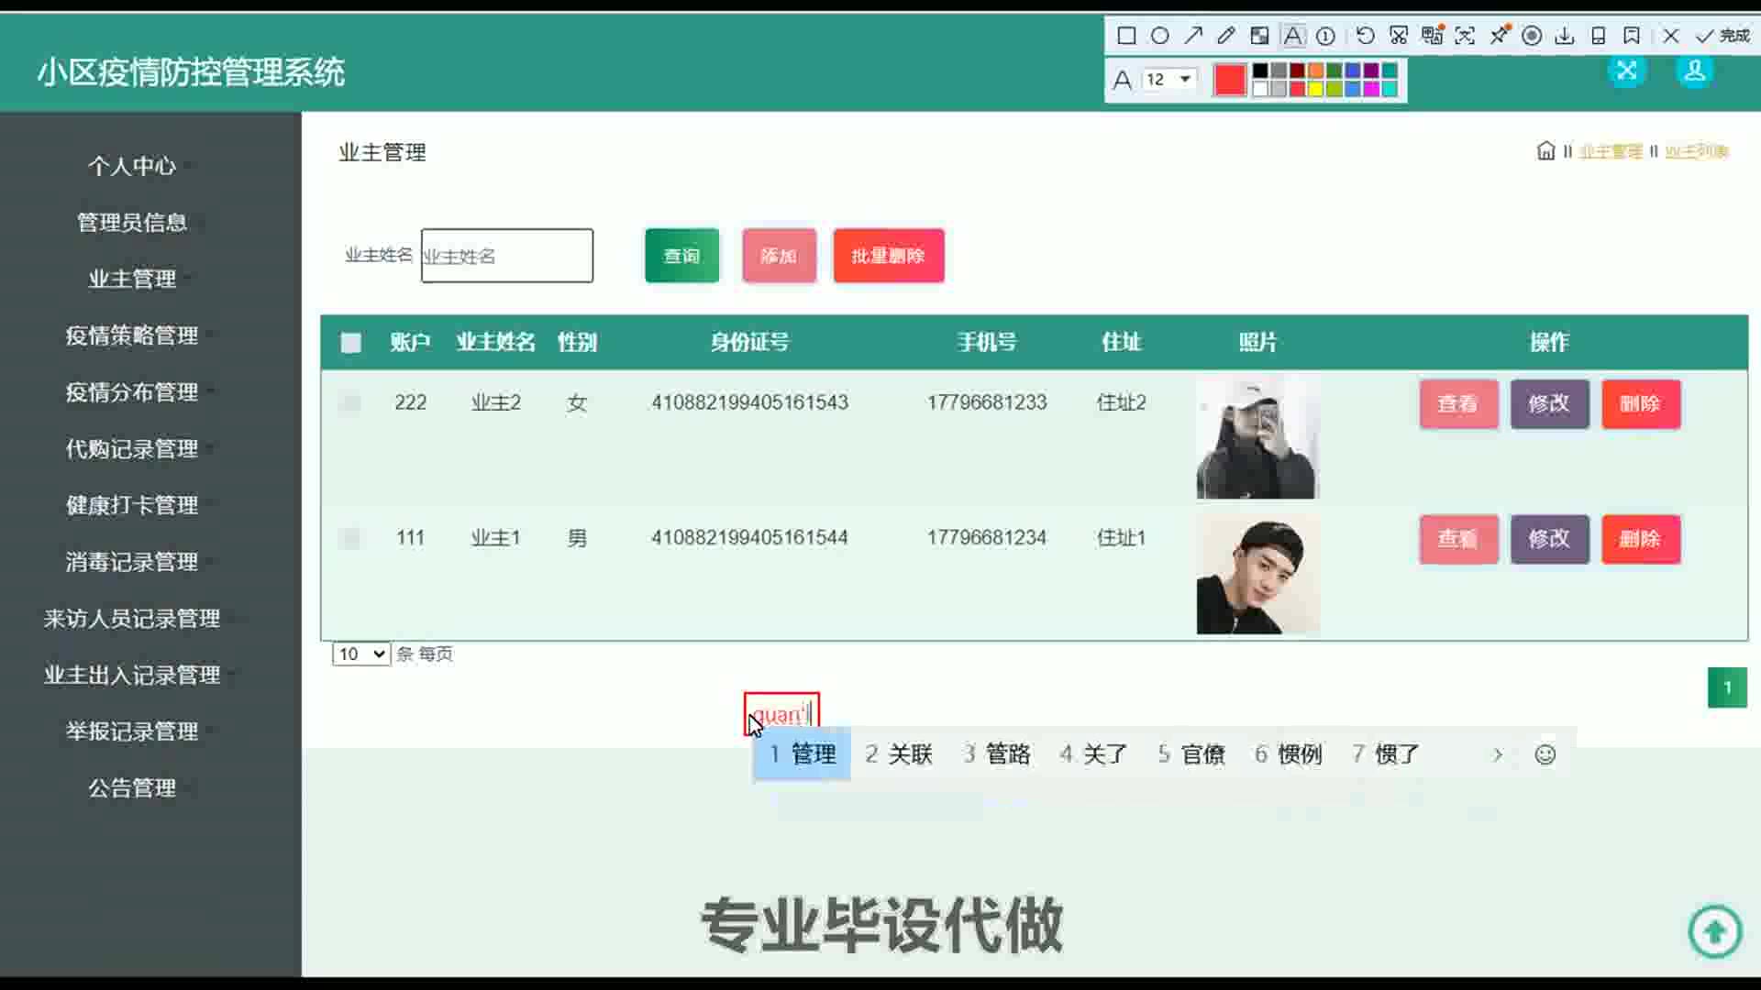Check the select-all header checkbox
Image resolution: width=1761 pixels, height=990 pixels.
coord(350,343)
